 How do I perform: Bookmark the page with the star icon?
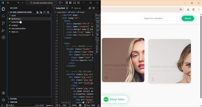click(181, 10)
